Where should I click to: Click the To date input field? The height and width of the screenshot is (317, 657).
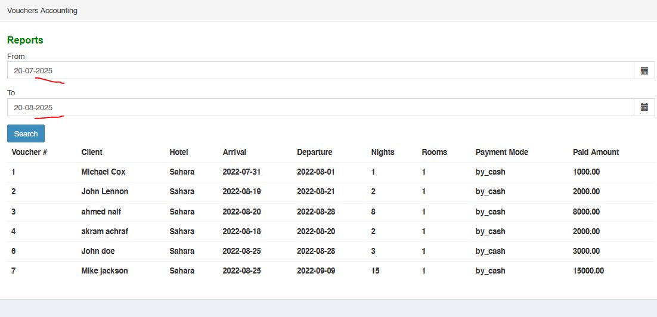tap(320, 107)
